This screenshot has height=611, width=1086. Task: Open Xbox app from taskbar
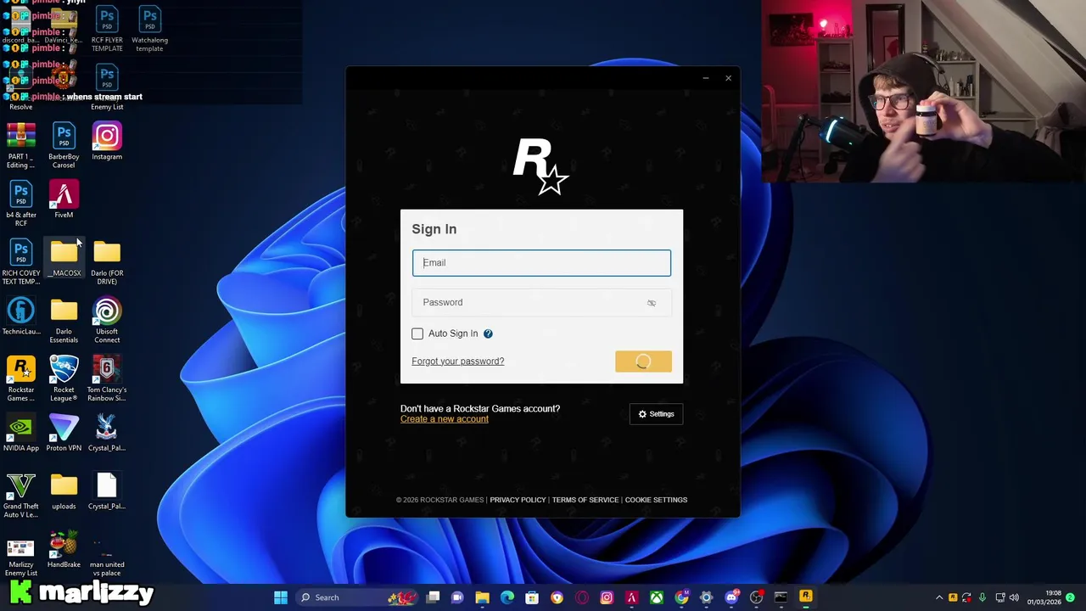pos(657,597)
